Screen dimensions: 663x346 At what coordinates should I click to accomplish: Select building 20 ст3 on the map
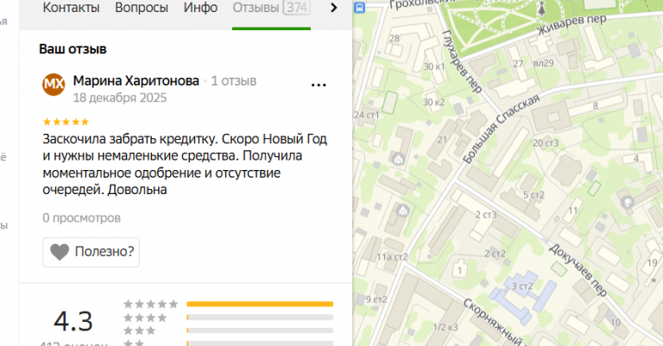546,143
